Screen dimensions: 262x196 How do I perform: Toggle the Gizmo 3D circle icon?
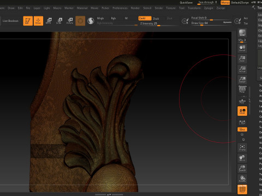tap(80, 21)
